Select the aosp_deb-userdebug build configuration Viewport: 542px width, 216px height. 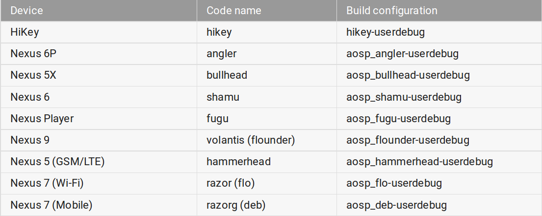[396, 205]
